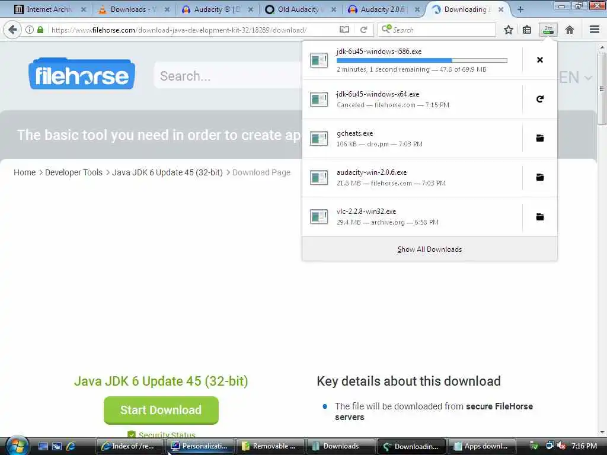Open the bookmarks list icon
The image size is (607, 455).
pos(527,30)
